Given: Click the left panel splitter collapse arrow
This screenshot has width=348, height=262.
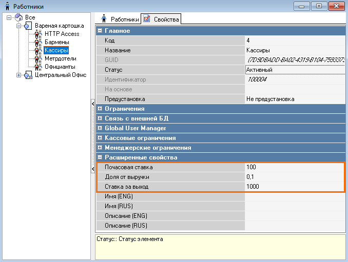Looking at the screenshot, I should [x=93, y=105].
